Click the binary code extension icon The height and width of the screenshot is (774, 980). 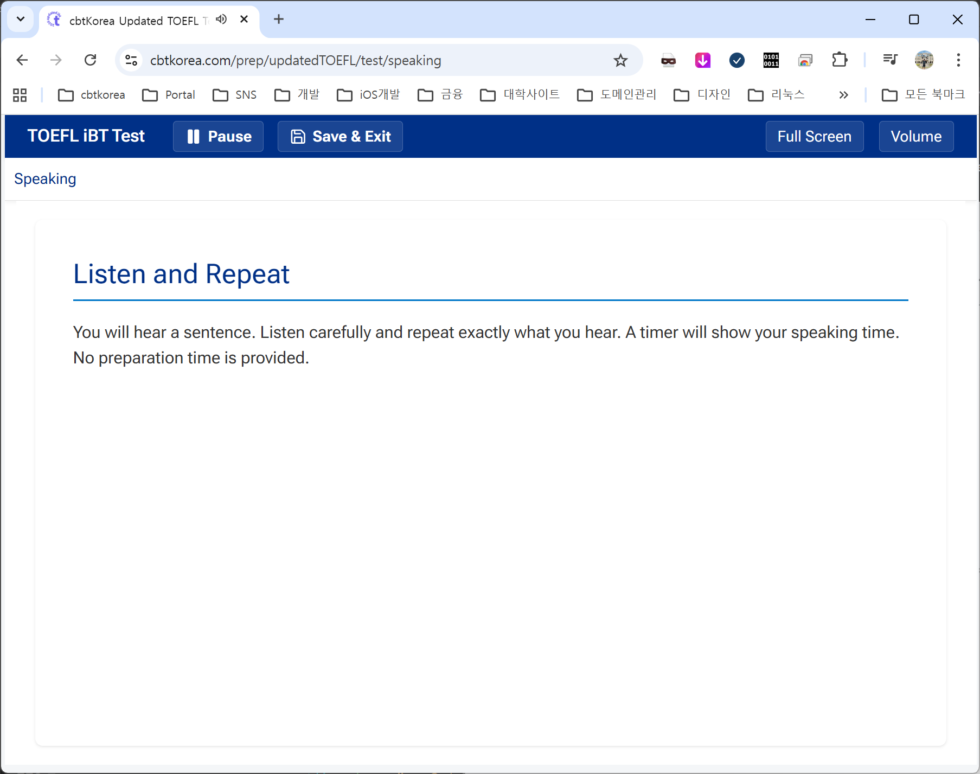point(771,60)
